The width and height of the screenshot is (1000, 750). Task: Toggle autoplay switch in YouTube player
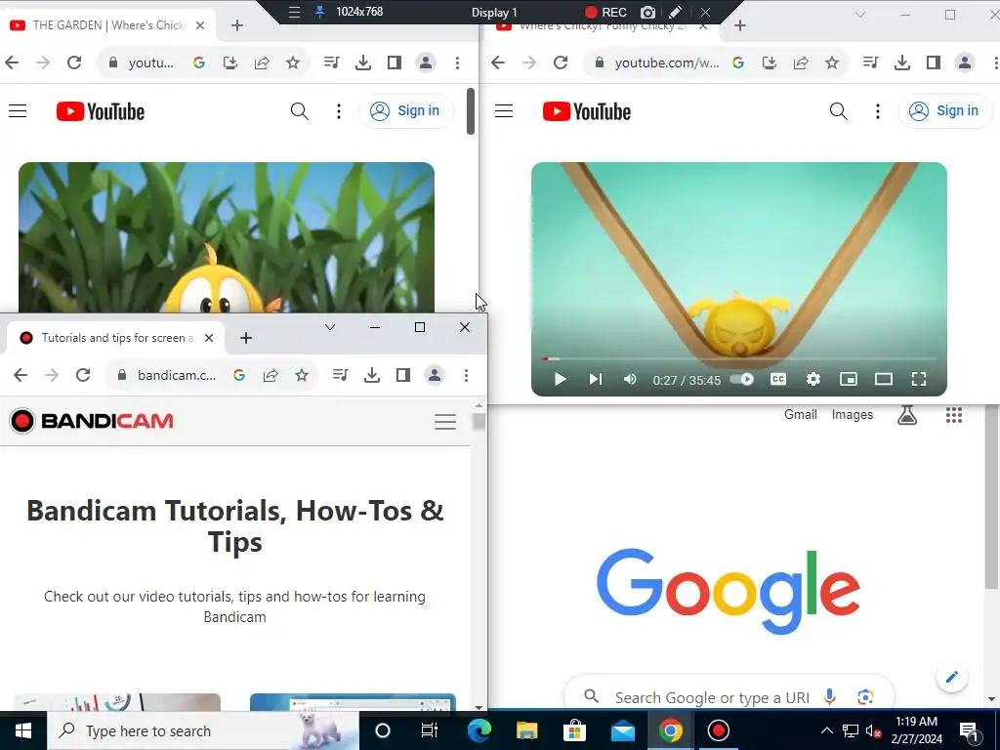click(x=742, y=380)
